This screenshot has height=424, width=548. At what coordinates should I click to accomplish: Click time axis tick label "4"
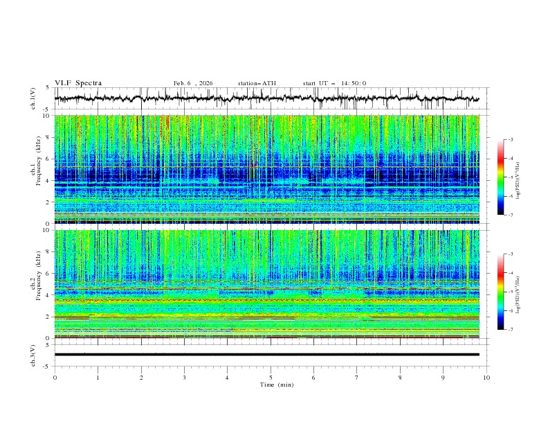(x=227, y=378)
